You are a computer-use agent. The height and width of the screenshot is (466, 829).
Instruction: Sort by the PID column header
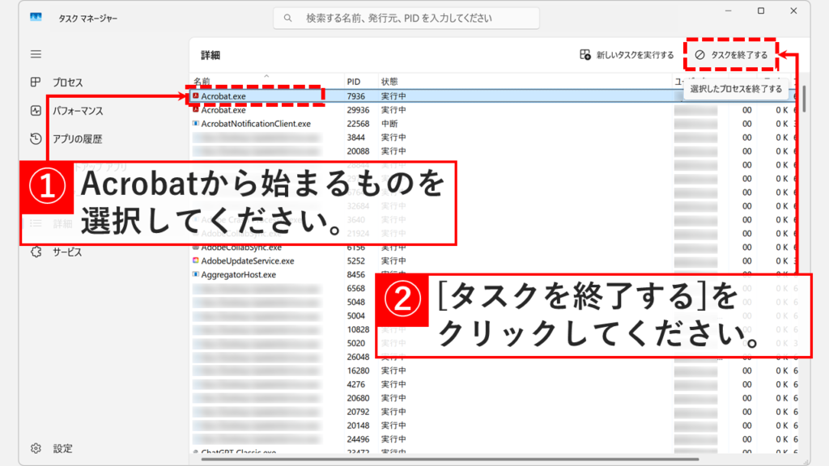coord(353,82)
